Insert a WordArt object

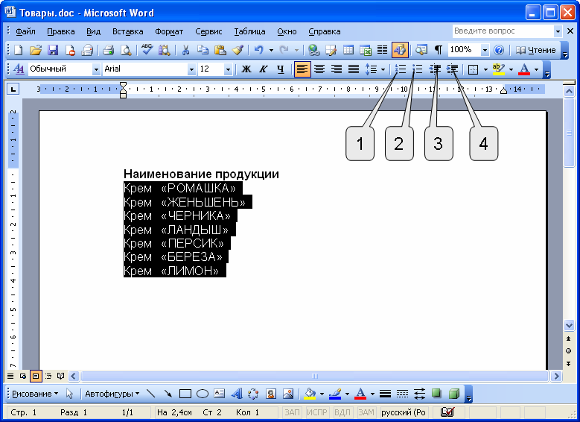(237, 394)
